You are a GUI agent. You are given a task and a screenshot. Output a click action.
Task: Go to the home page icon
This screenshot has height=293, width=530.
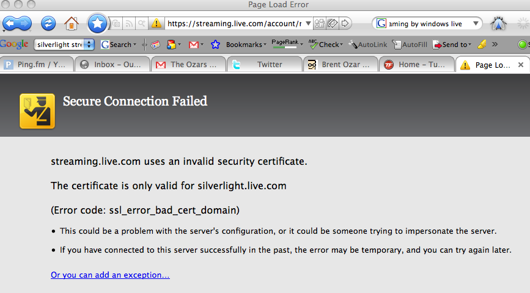click(72, 24)
